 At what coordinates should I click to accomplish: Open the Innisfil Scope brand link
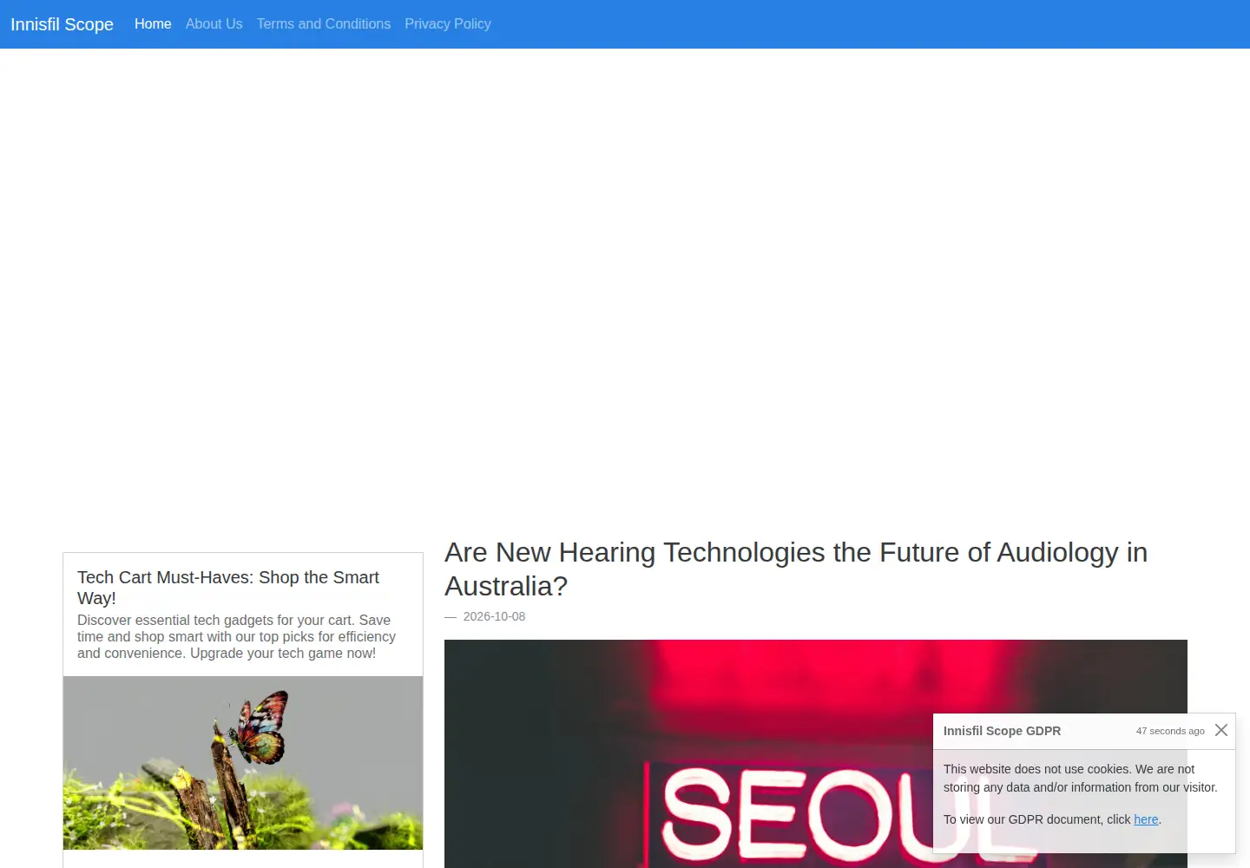62,24
